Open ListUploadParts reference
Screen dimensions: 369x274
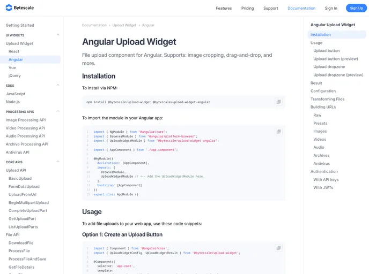(x=23, y=227)
